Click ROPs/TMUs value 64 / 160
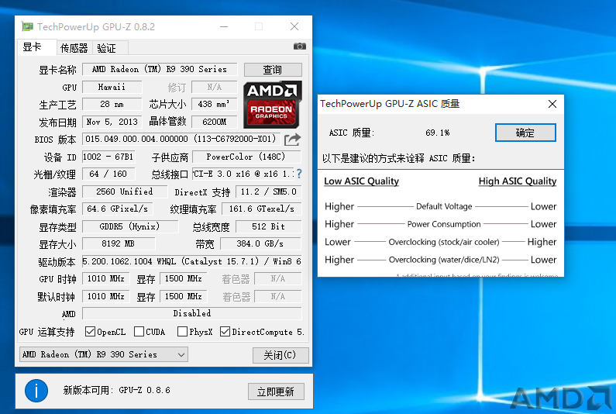Screen dimensions: 616x414 click(x=108, y=174)
